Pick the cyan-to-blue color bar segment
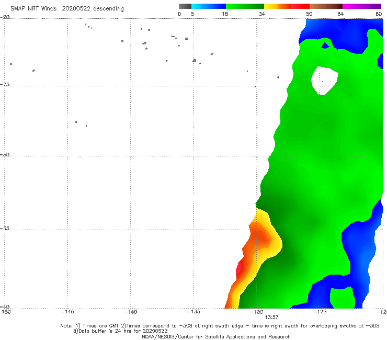This screenshot has height=340, width=387. [209, 6]
